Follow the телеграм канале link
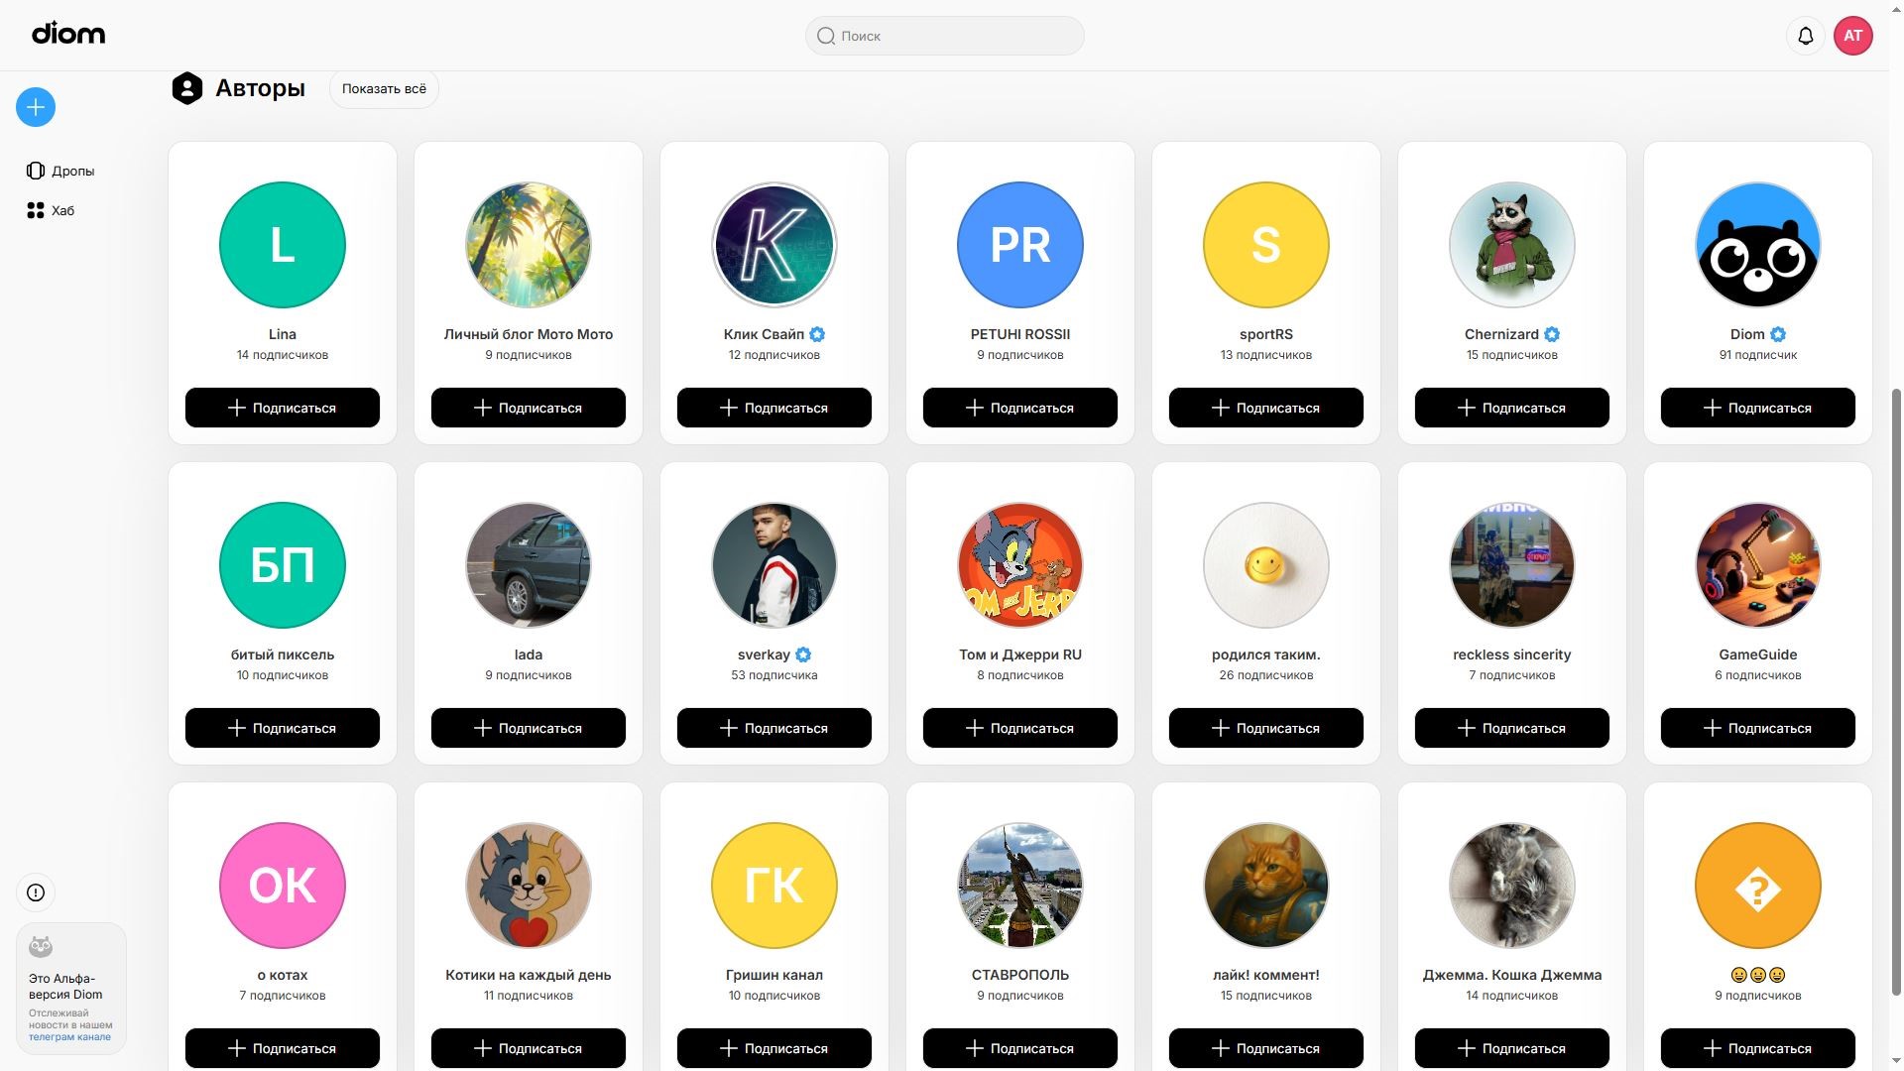 click(69, 1037)
